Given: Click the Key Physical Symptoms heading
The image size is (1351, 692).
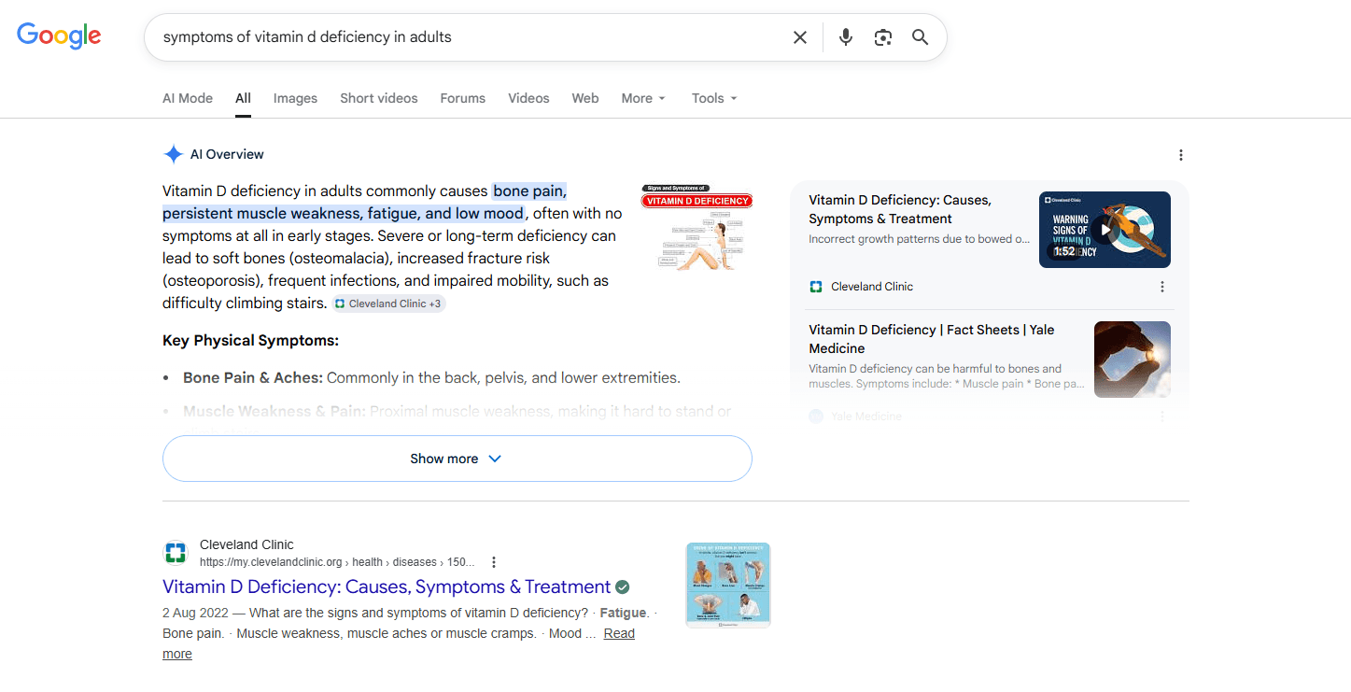Looking at the screenshot, I should point(250,341).
